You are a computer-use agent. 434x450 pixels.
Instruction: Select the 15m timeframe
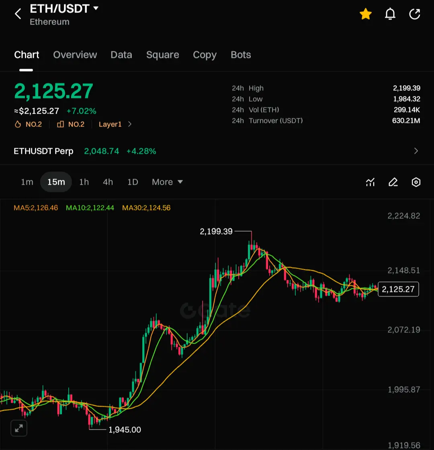[56, 182]
